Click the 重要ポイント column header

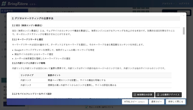pyautogui.click(x=54, y=75)
